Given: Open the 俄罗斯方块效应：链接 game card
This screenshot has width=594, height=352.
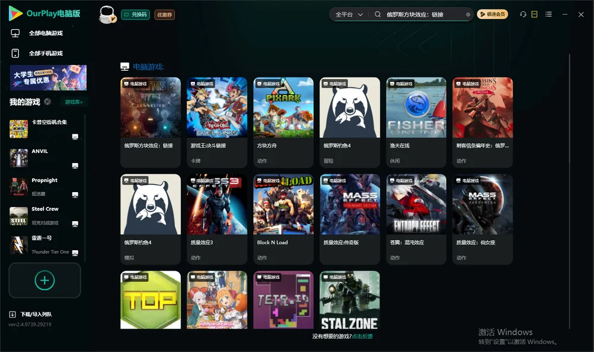Looking at the screenshot, I should [x=150, y=122].
